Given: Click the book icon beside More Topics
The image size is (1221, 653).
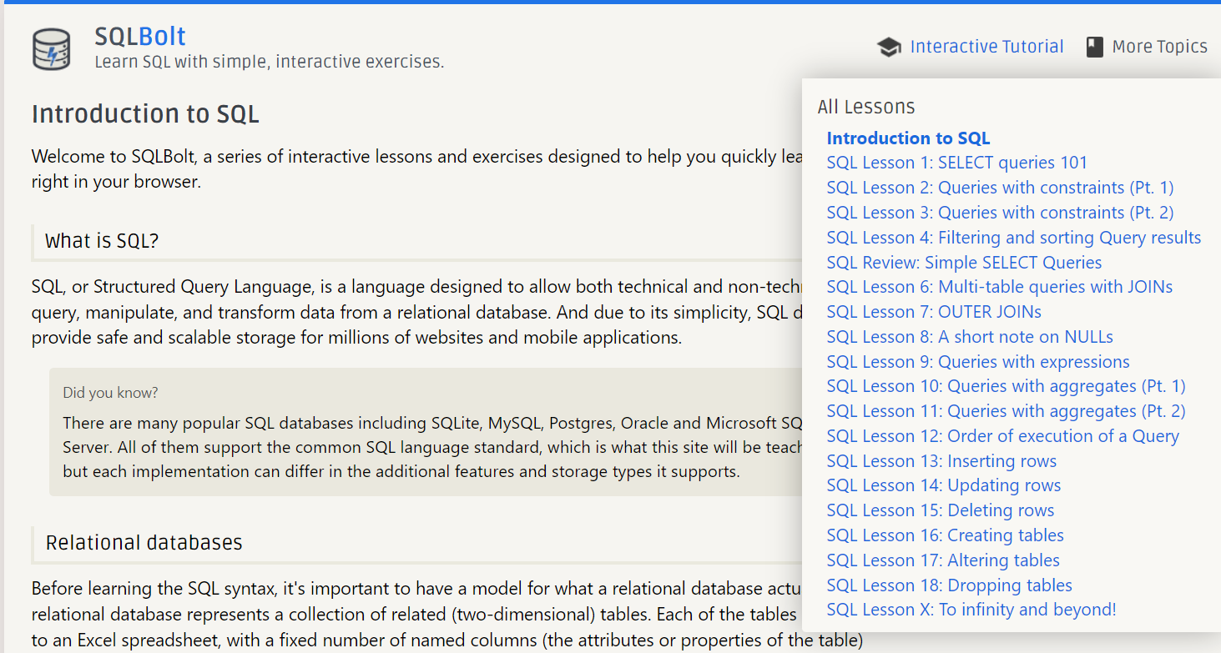Looking at the screenshot, I should pyautogui.click(x=1094, y=48).
